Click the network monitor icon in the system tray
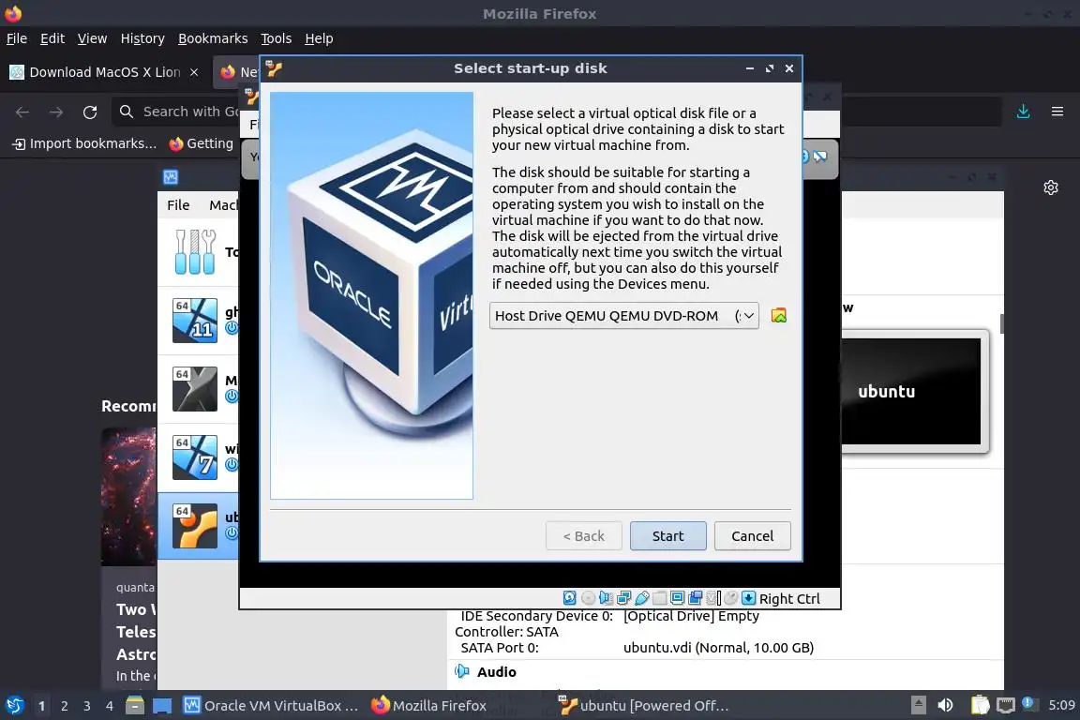 pos(1006,705)
